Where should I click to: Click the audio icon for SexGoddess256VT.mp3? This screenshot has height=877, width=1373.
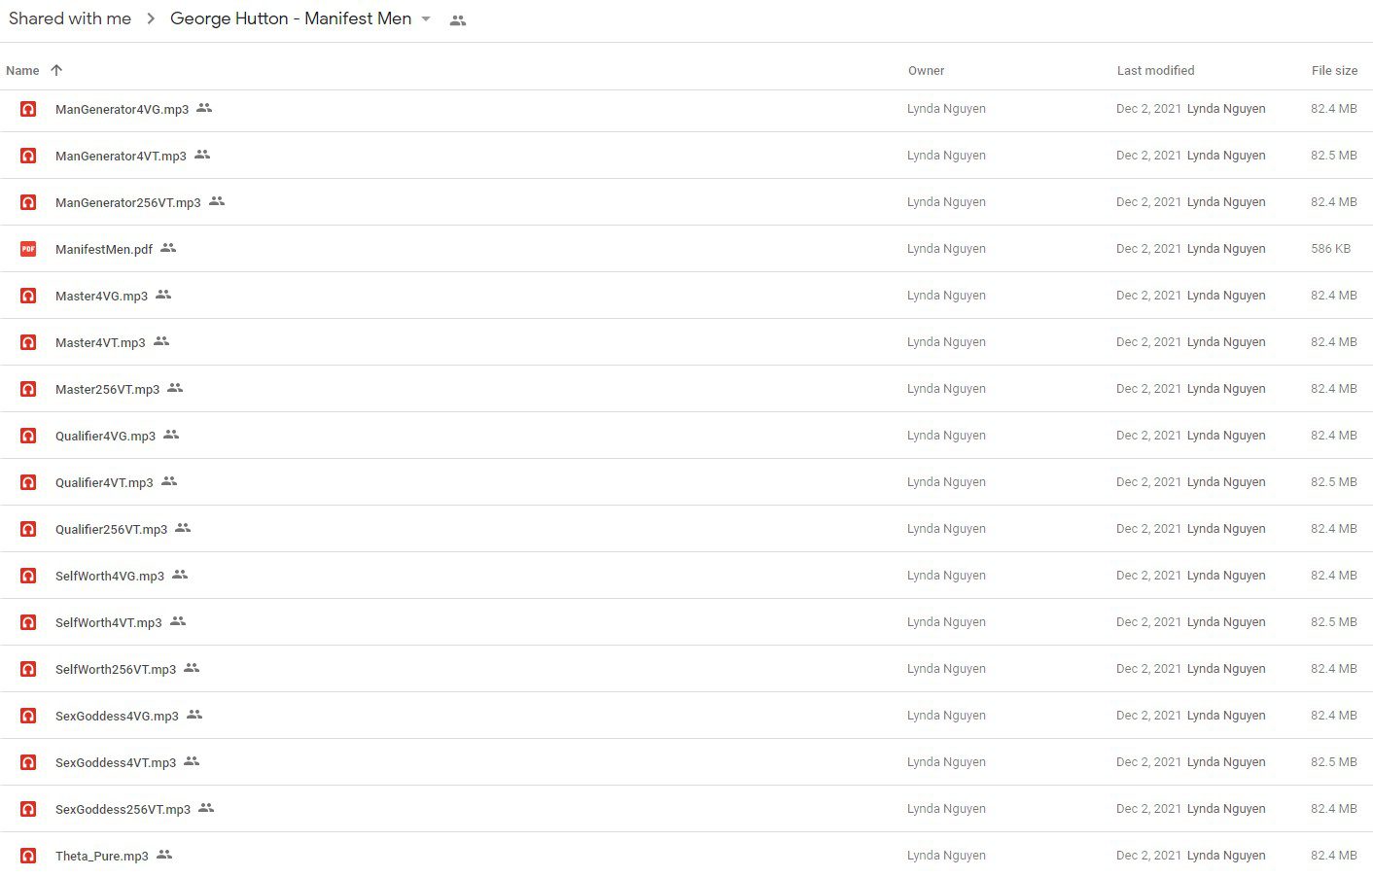tap(28, 809)
